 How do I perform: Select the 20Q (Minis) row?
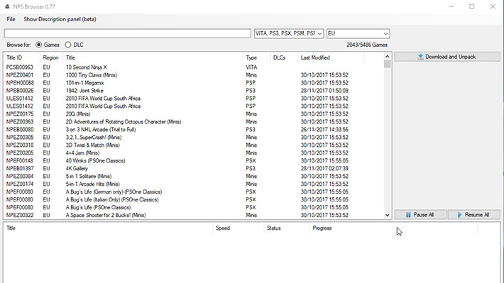click(194, 114)
